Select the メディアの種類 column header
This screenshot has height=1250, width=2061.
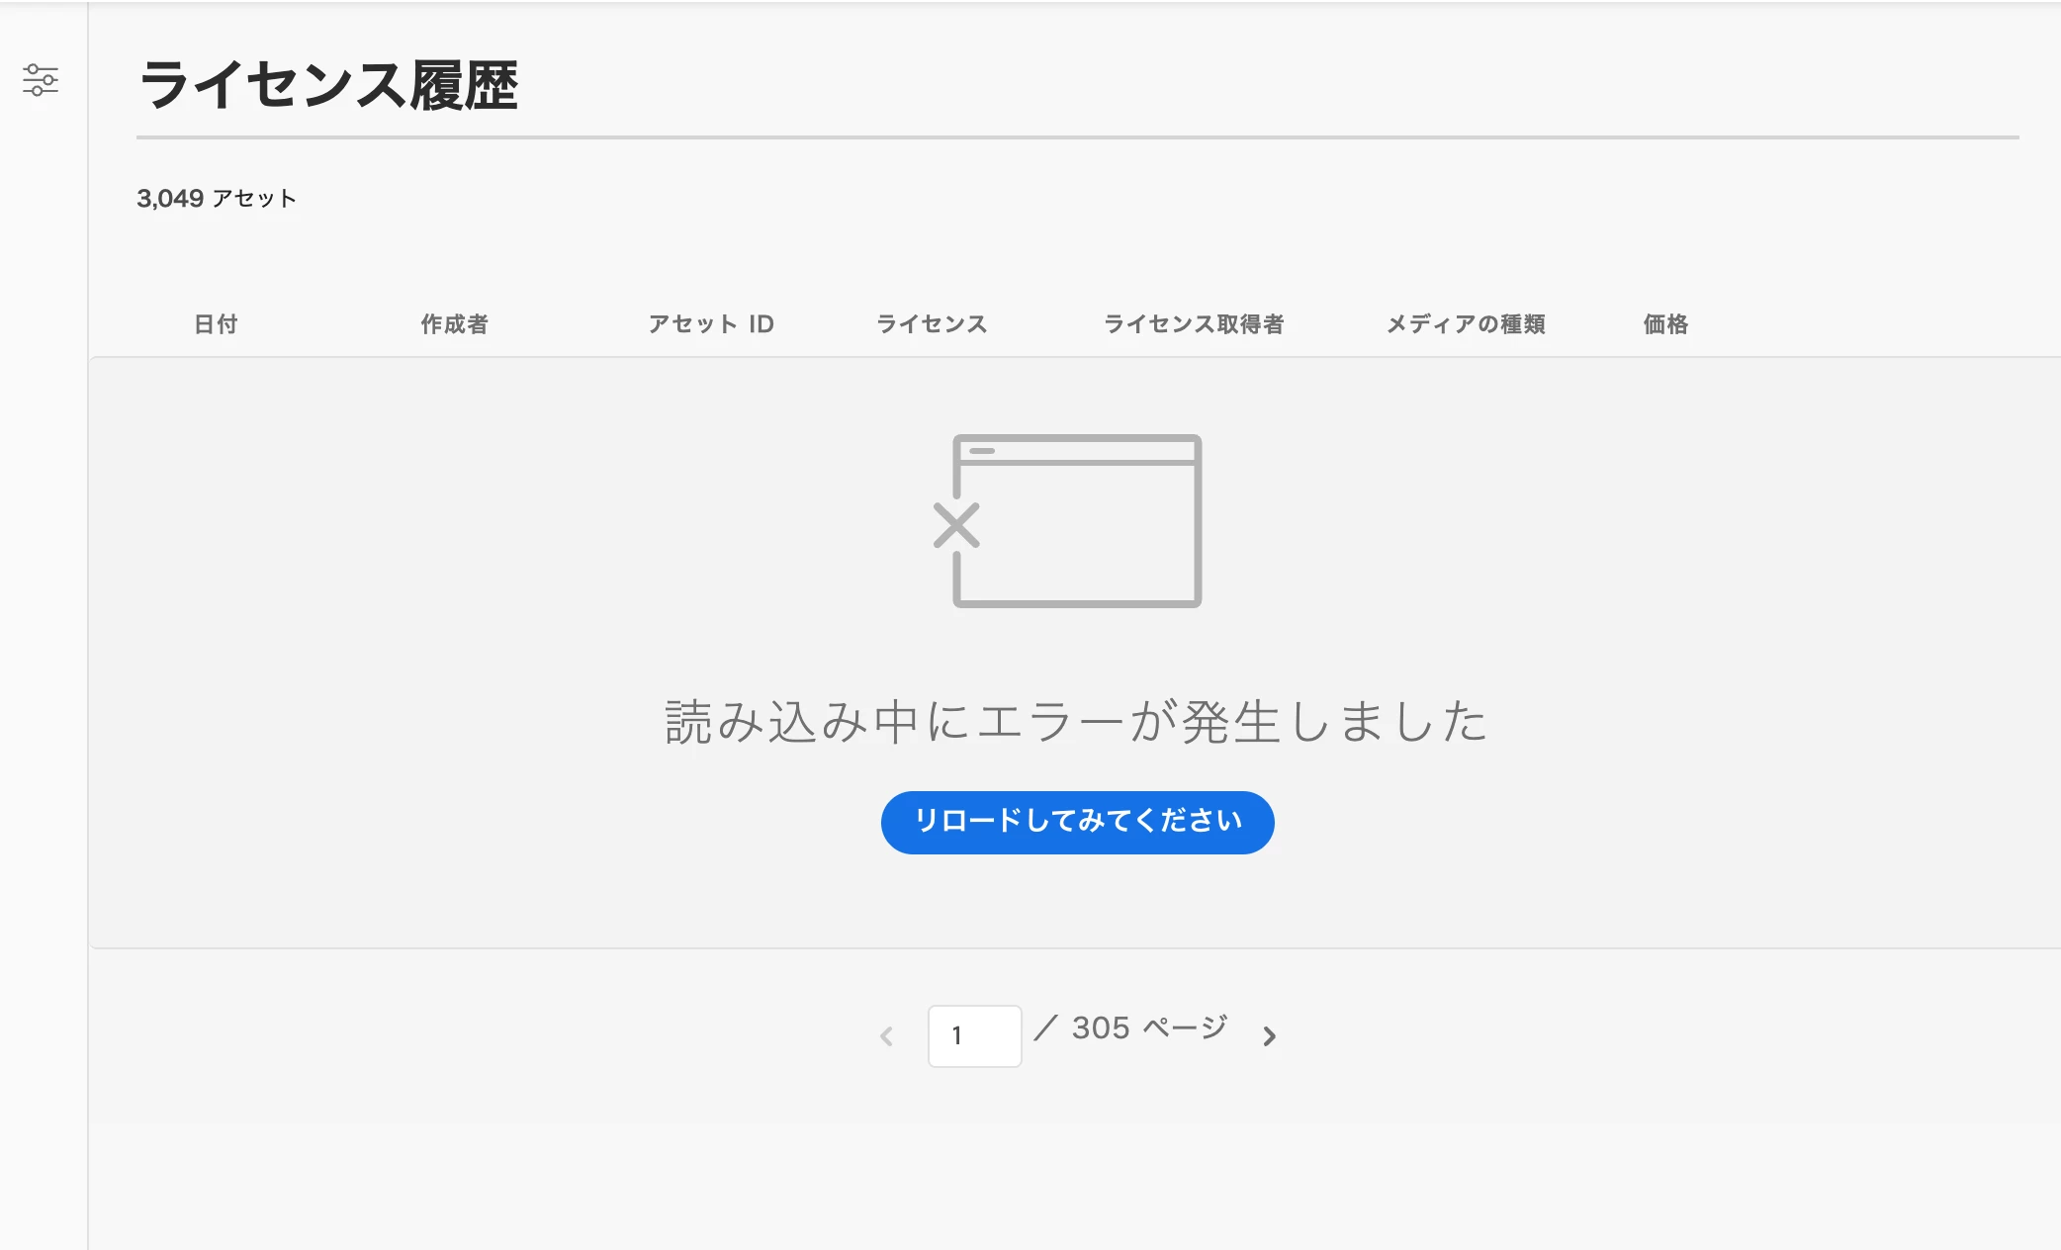click(x=1466, y=324)
